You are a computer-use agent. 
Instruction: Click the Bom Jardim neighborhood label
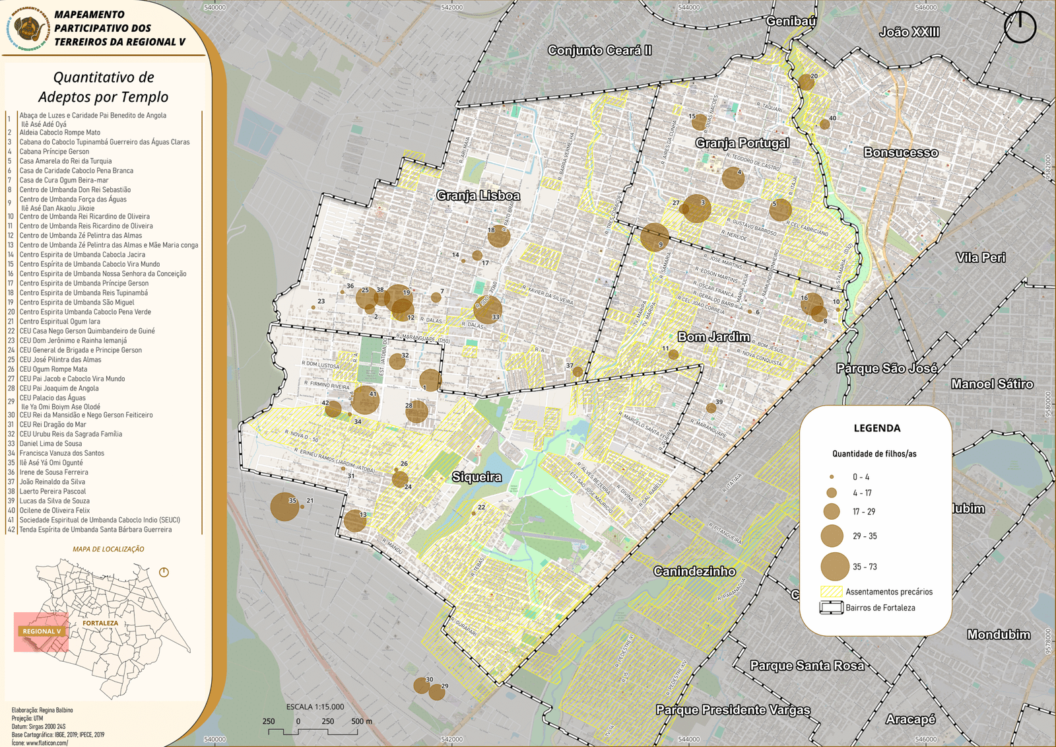[713, 337]
